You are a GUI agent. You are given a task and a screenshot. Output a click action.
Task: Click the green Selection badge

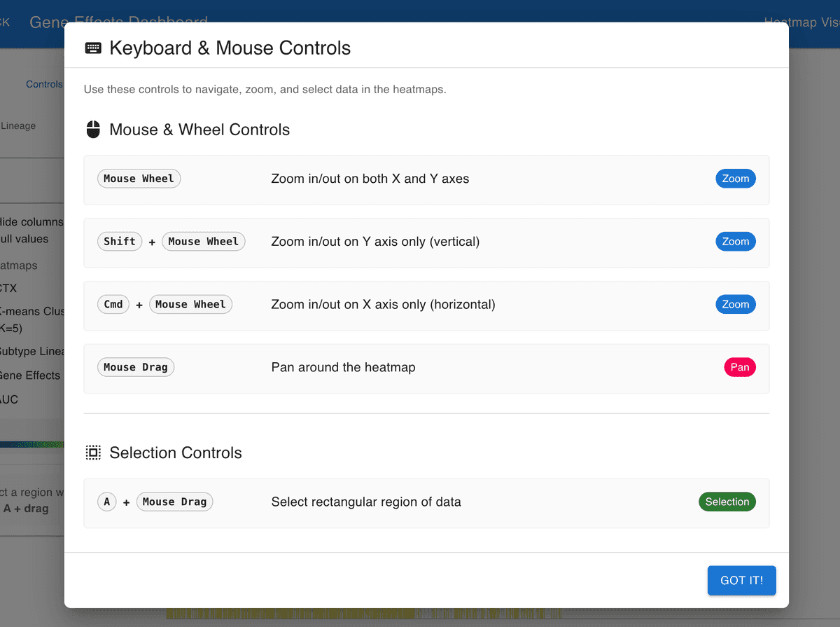click(x=727, y=502)
